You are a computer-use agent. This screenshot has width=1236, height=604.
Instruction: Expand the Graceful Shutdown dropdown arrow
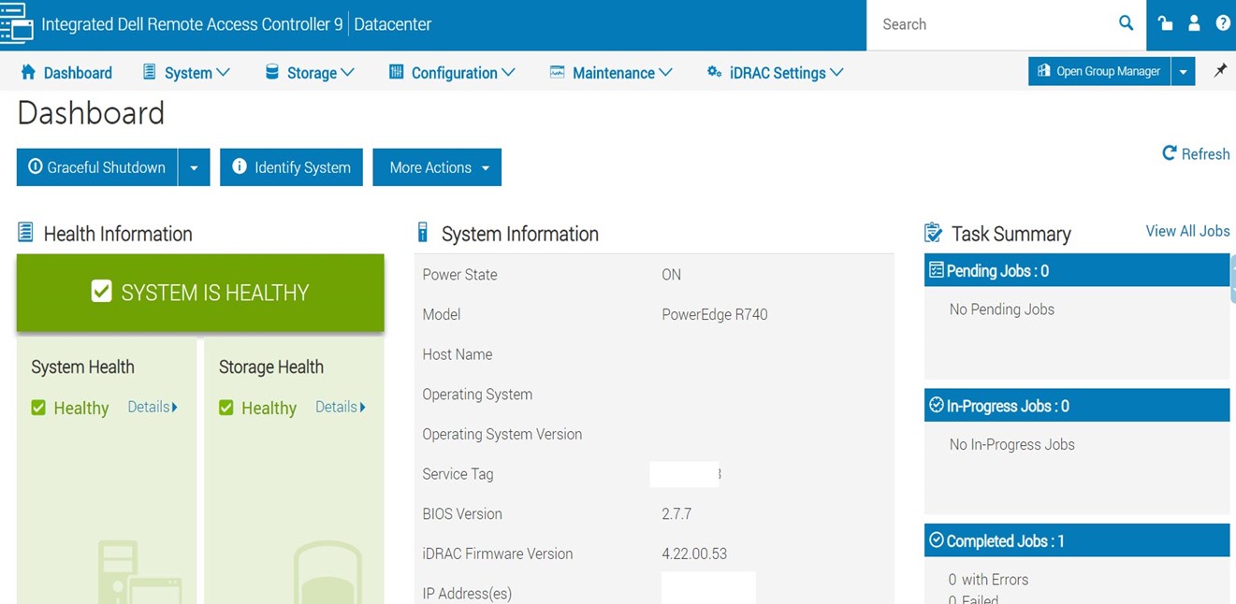click(194, 167)
